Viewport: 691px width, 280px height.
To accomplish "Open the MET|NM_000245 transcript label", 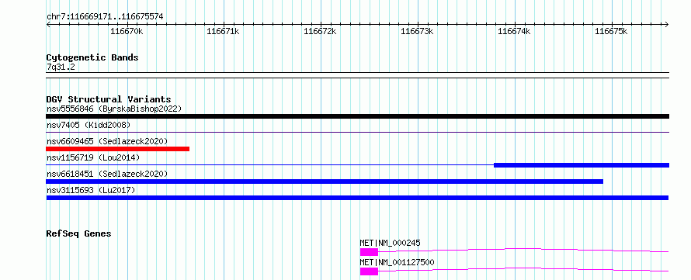I will [x=390, y=243].
